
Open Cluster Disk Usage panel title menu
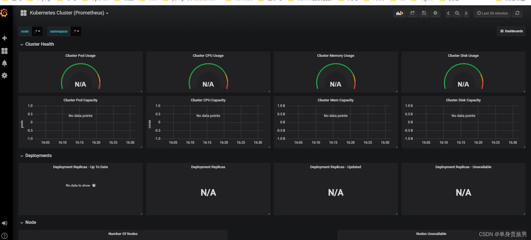(463, 56)
